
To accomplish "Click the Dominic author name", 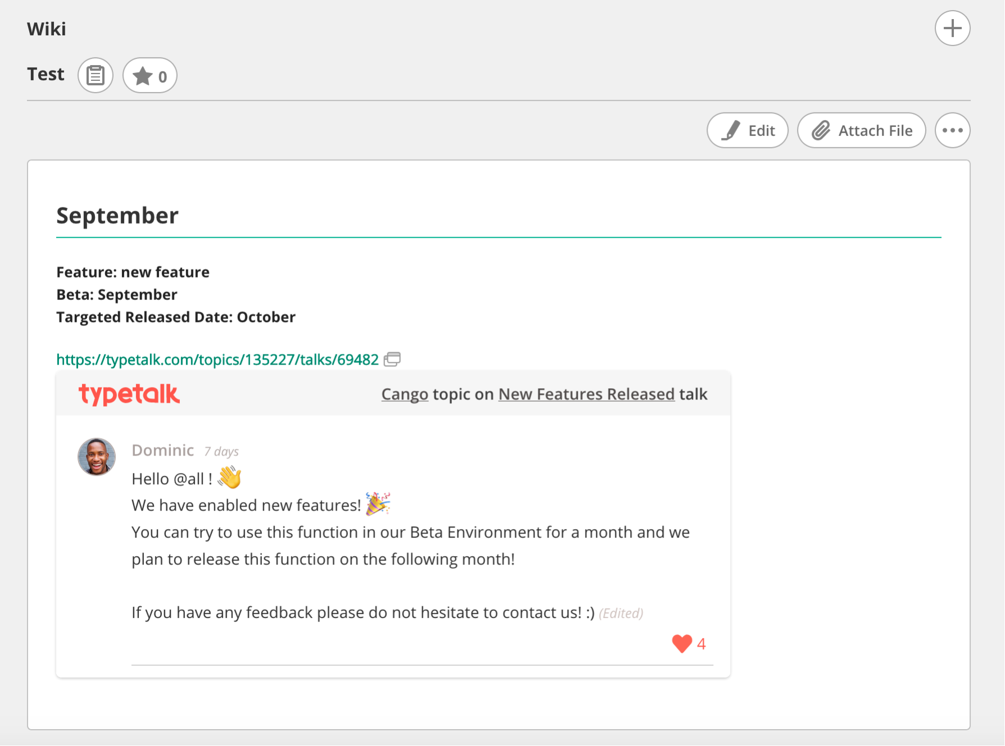I will click(162, 451).
